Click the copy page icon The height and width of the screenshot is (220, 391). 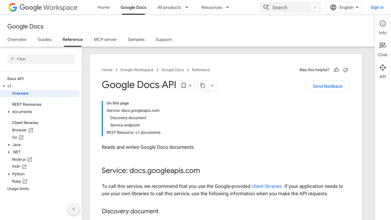(203, 86)
